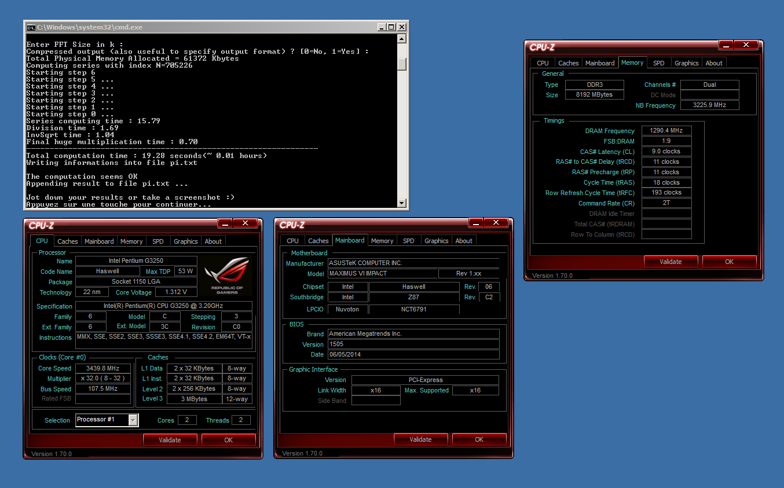Open About tab in Mainboard window
Screen dimensions: 784x488
[x=464, y=241]
